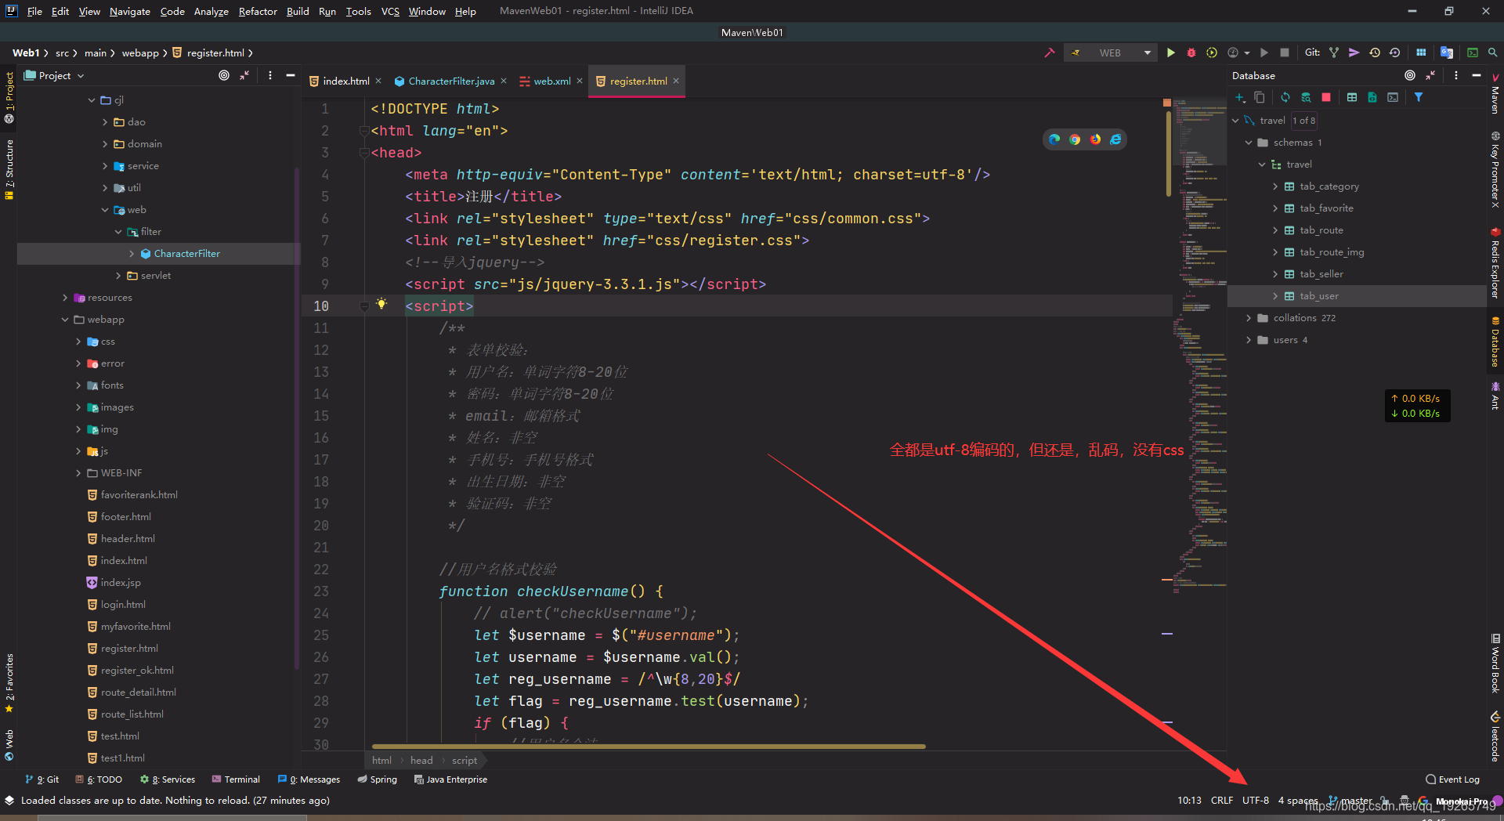
Task: Select myfavorite.html in the project tree
Action: (x=136, y=627)
